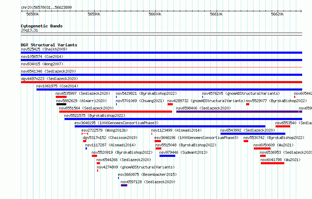The width and height of the screenshot is (312, 199).
Task: Open the nsv6535997 (Sedlazeck2020) label
Action: coord(83,93)
